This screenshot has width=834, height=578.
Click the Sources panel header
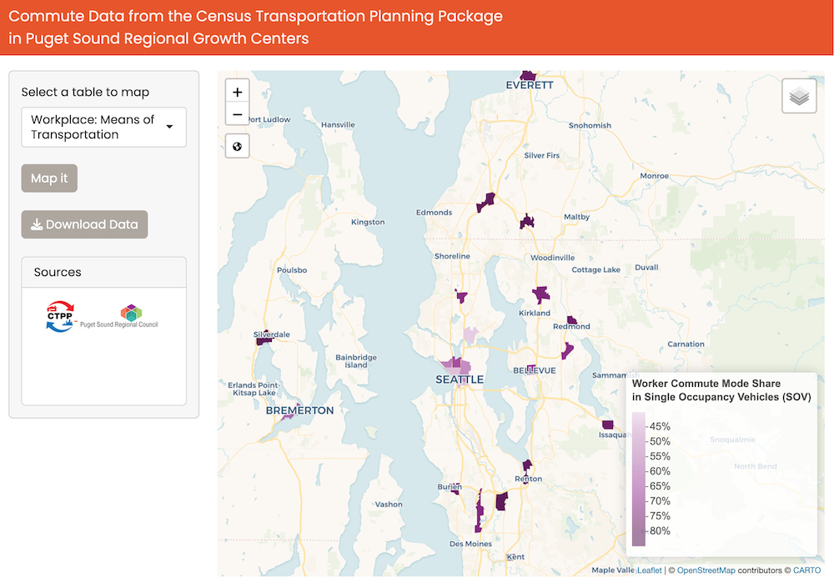click(x=103, y=273)
